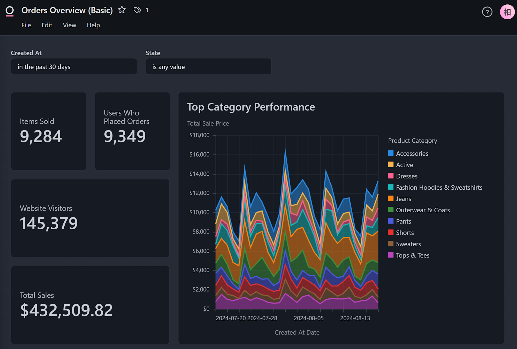517x349 pixels.
Task: Click the Website Visitors label
Action: click(x=46, y=208)
